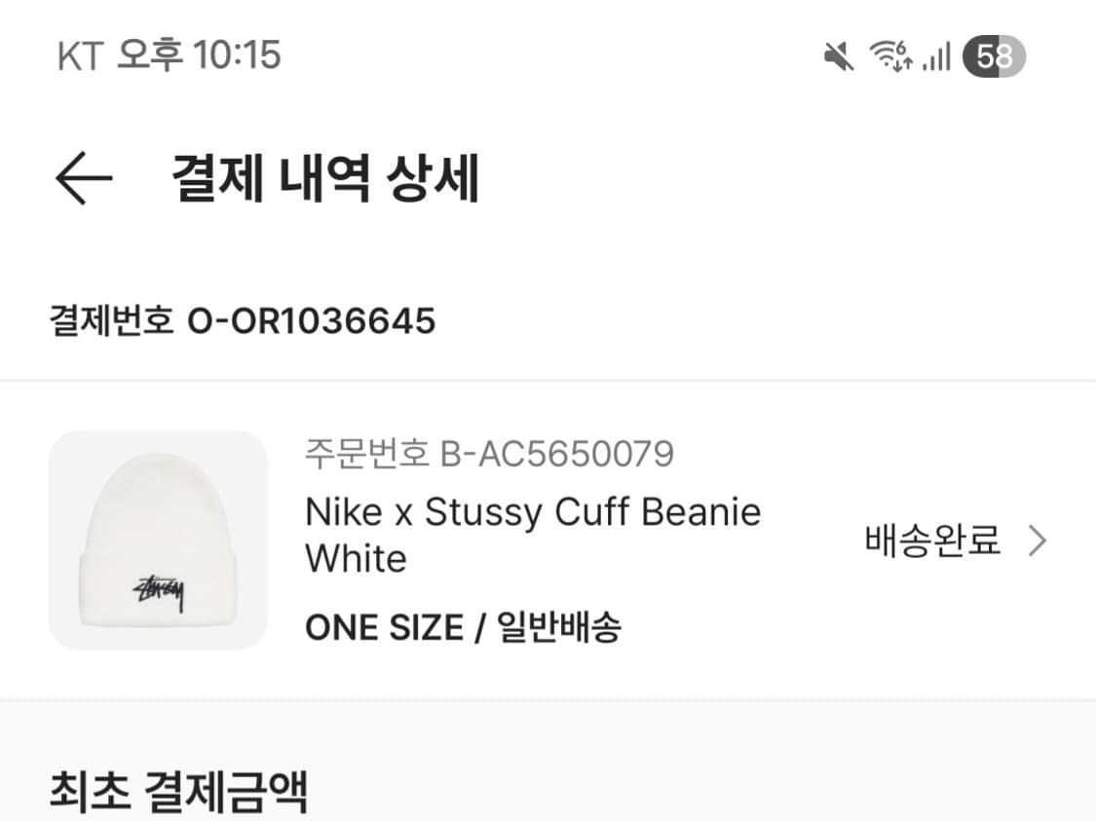The height and width of the screenshot is (821, 1096).
Task: Tap the Wi-Fi 6 status icon
Action: click(x=889, y=56)
